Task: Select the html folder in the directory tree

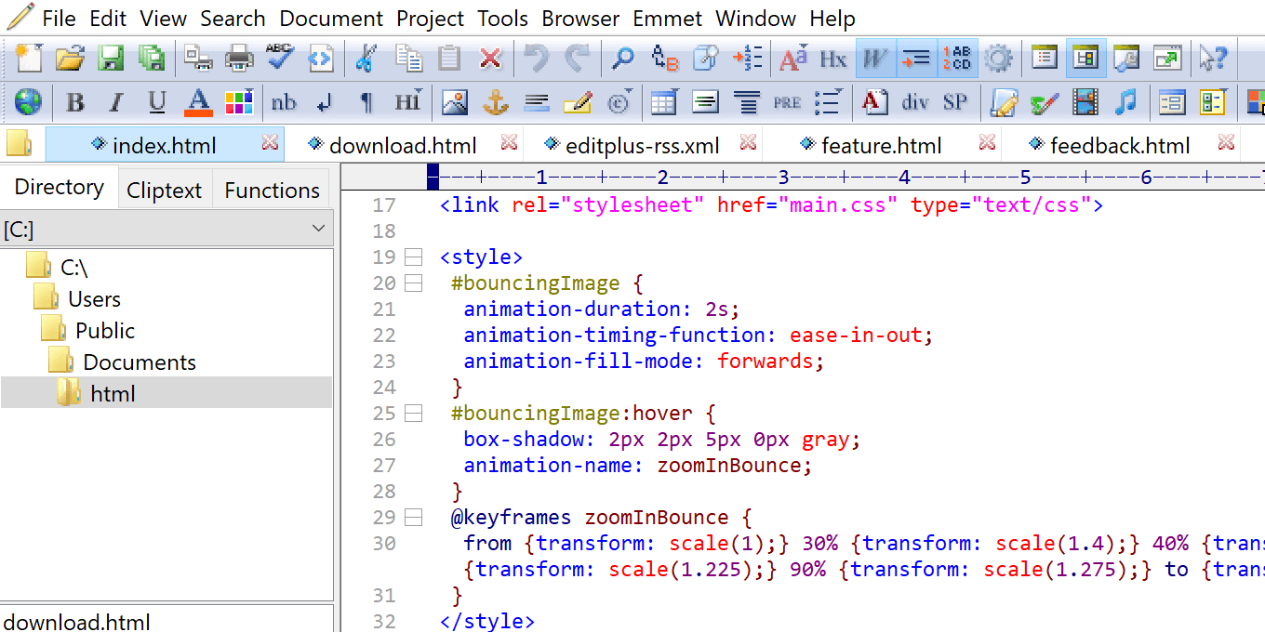Action: (112, 392)
